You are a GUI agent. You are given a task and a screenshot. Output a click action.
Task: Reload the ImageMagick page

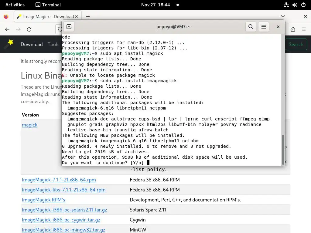[29, 29]
